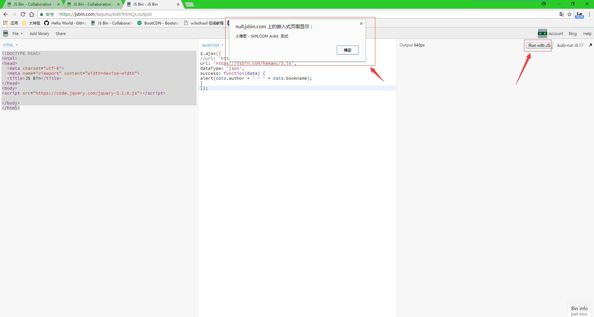Click the <meta charset="utf-8"> line
Viewport: 594px width, 317px height.
(36, 68)
